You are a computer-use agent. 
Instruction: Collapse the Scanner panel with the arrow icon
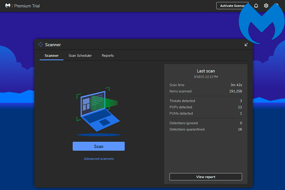click(x=246, y=45)
